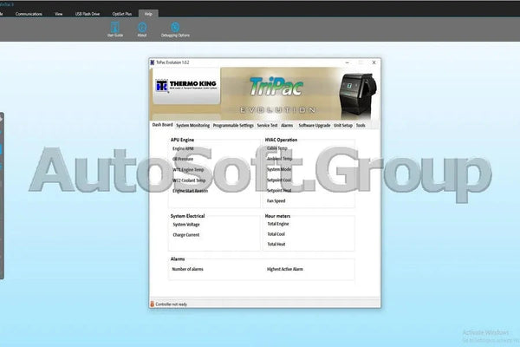Open the Unit Setup tab

(343, 126)
